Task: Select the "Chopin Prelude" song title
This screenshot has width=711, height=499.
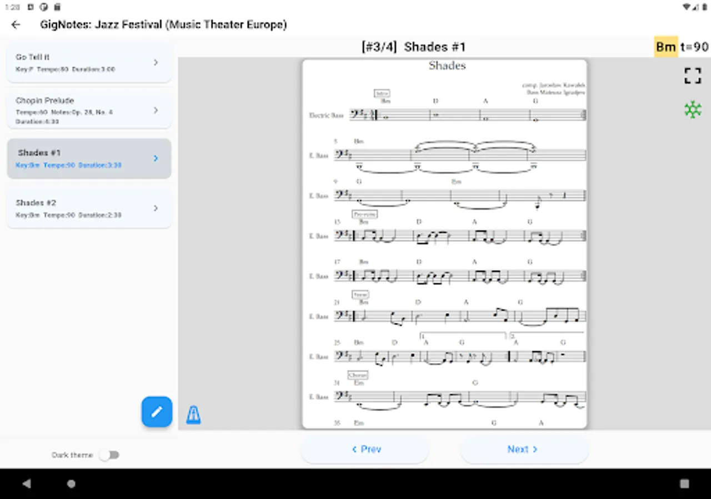Action: (45, 100)
